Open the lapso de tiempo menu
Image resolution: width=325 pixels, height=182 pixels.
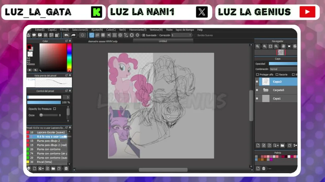click(x=185, y=30)
